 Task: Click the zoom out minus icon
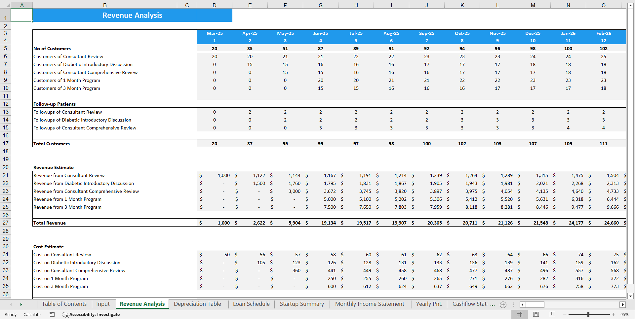(x=565, y=314)
